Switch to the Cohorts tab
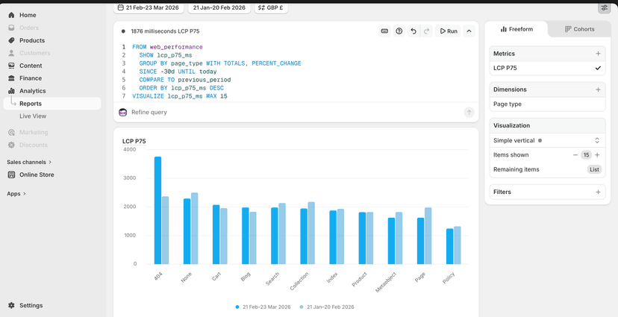 [x=579, y=29]
